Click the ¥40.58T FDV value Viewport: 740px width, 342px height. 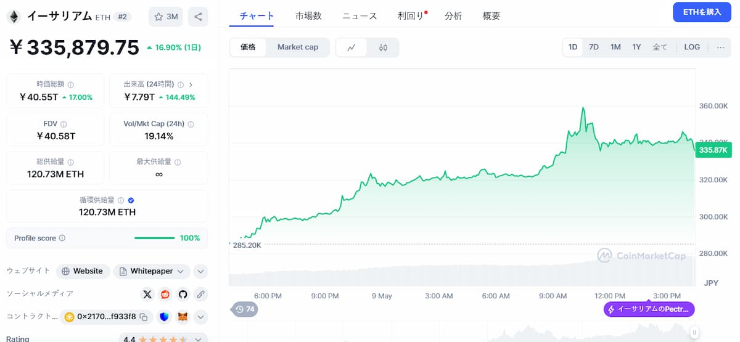(55, 136)
